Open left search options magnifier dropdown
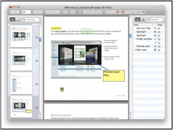This screenshot has width=173, height=130. 25,19
